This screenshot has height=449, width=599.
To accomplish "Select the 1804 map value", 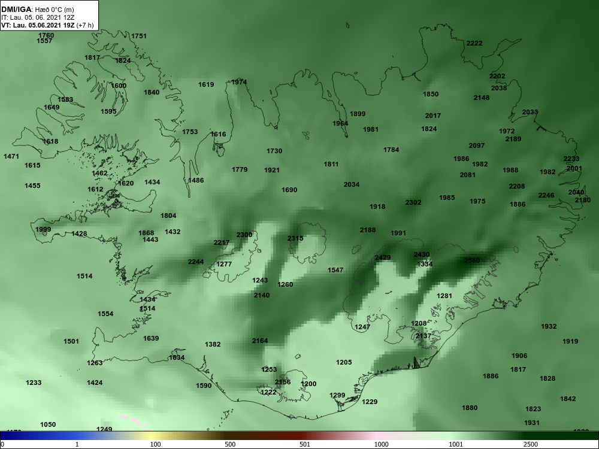I will coord(168,216).
